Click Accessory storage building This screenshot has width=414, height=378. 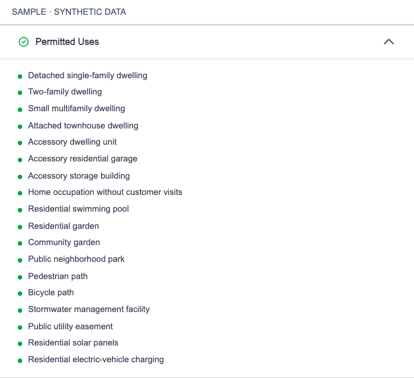pos(79,176)
